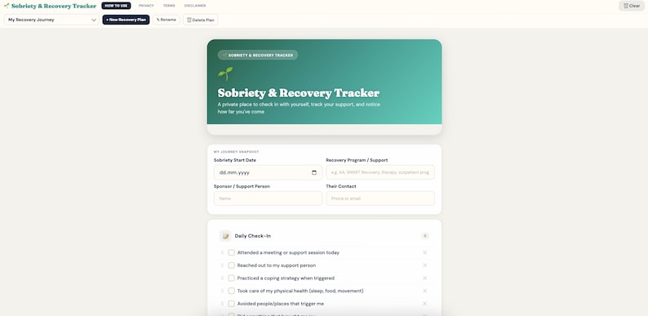Click the 'Daily Check-In' section title
Viewport: 648px width, 316px height.
pos(253,236)
